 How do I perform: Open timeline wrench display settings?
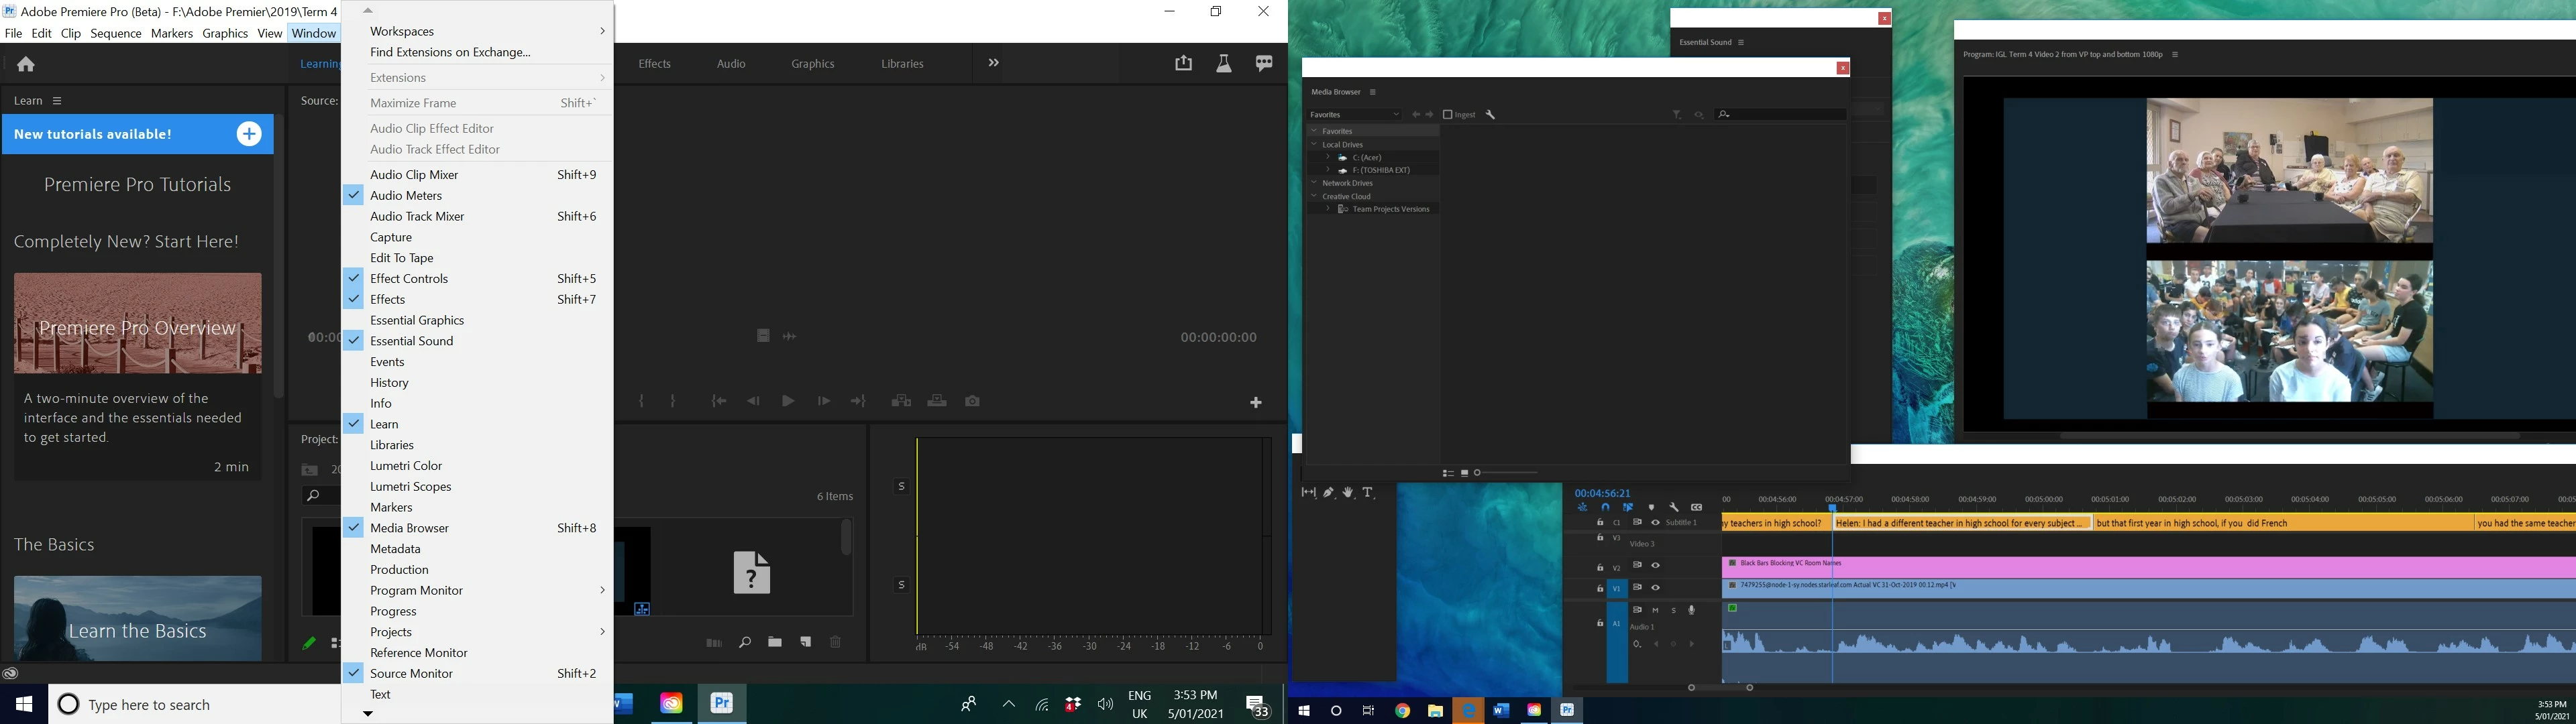click(1674, 507)
